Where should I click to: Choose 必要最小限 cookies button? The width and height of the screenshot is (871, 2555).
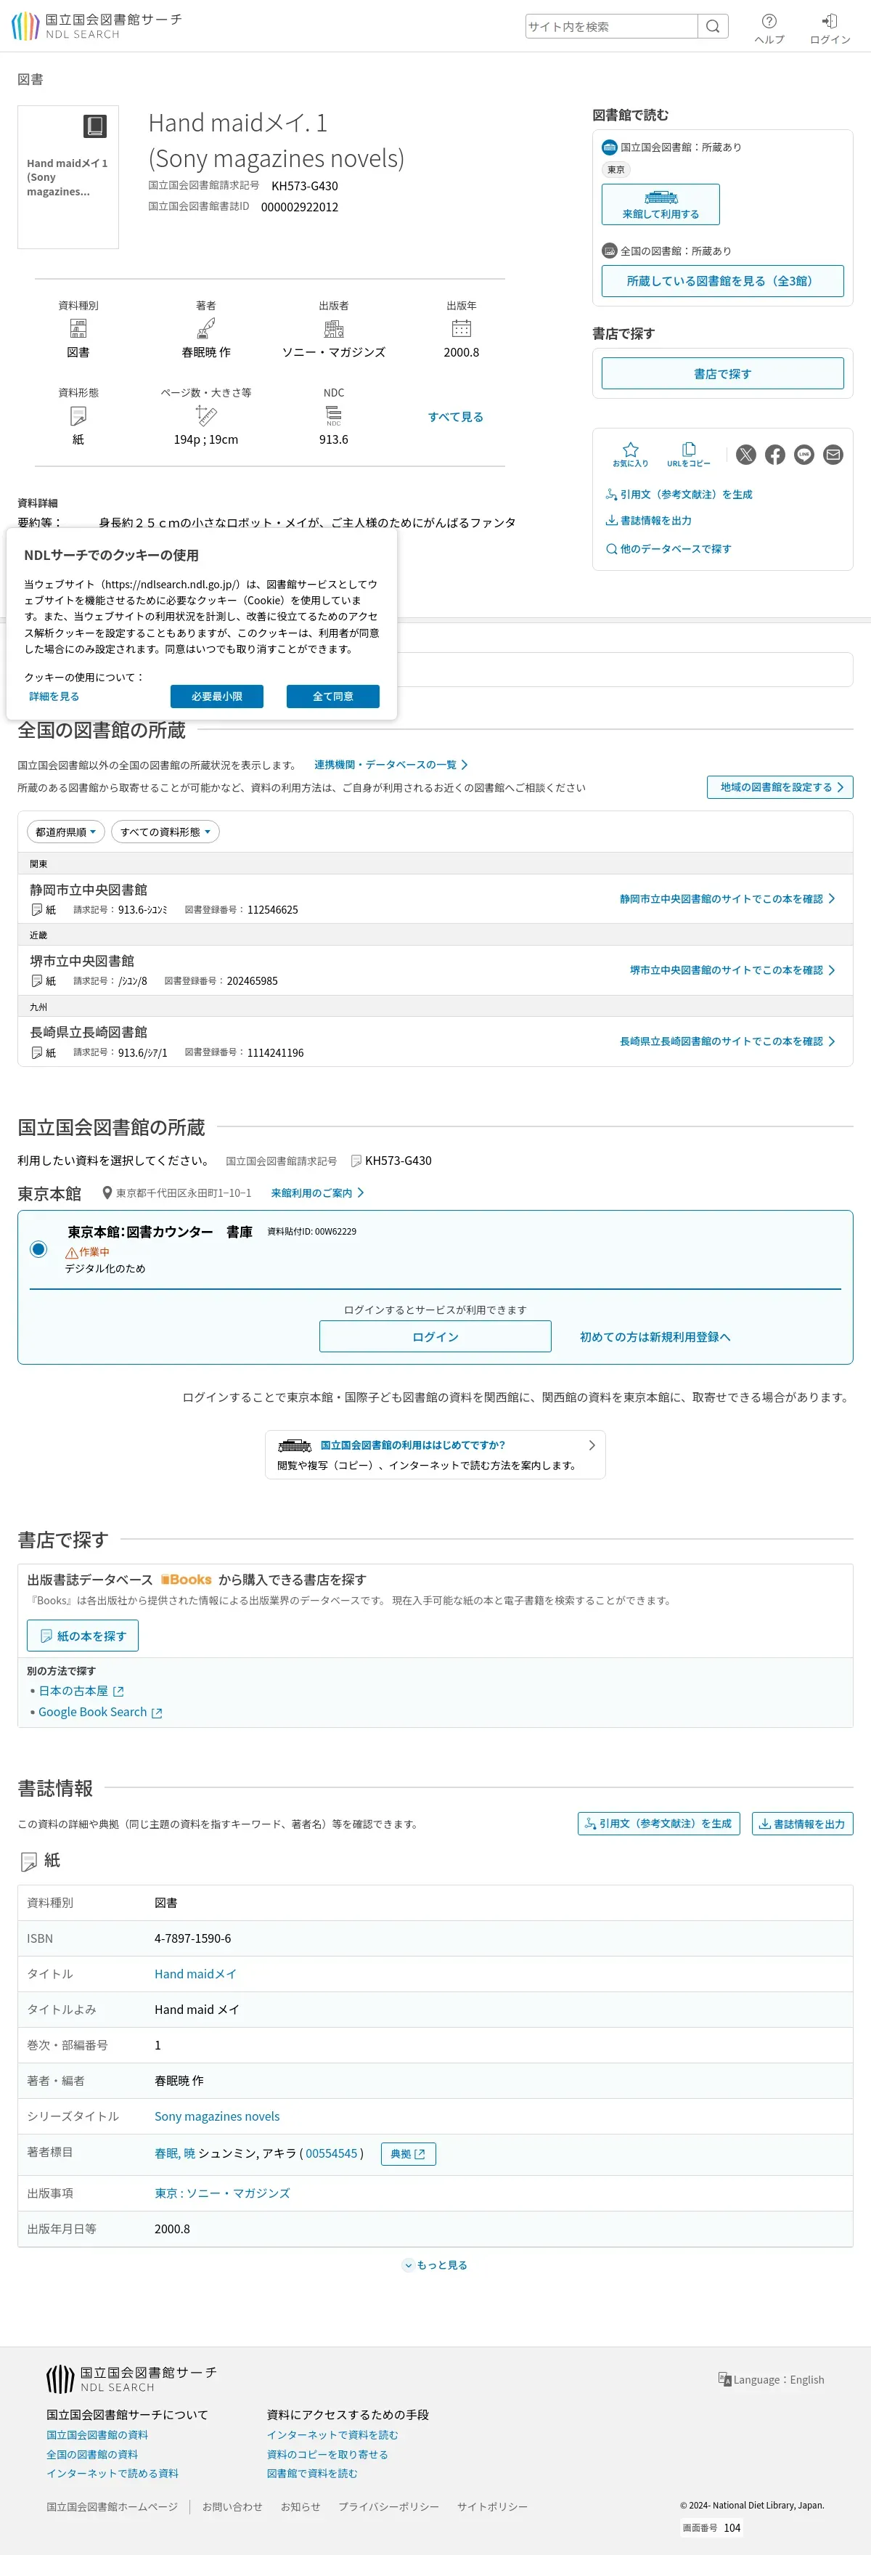click(217, 696)
